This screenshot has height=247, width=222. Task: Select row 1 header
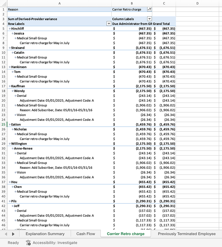(4, 10)
